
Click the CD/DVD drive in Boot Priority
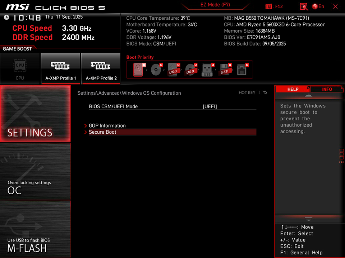(156, 69)
